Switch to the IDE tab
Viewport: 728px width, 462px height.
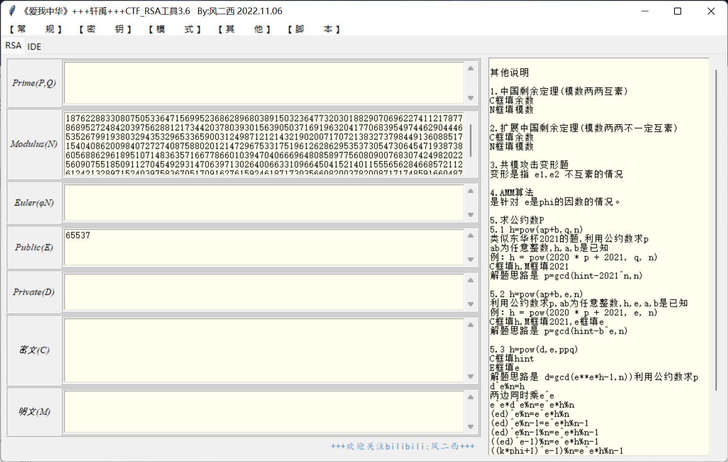click(x=34, y=46)
